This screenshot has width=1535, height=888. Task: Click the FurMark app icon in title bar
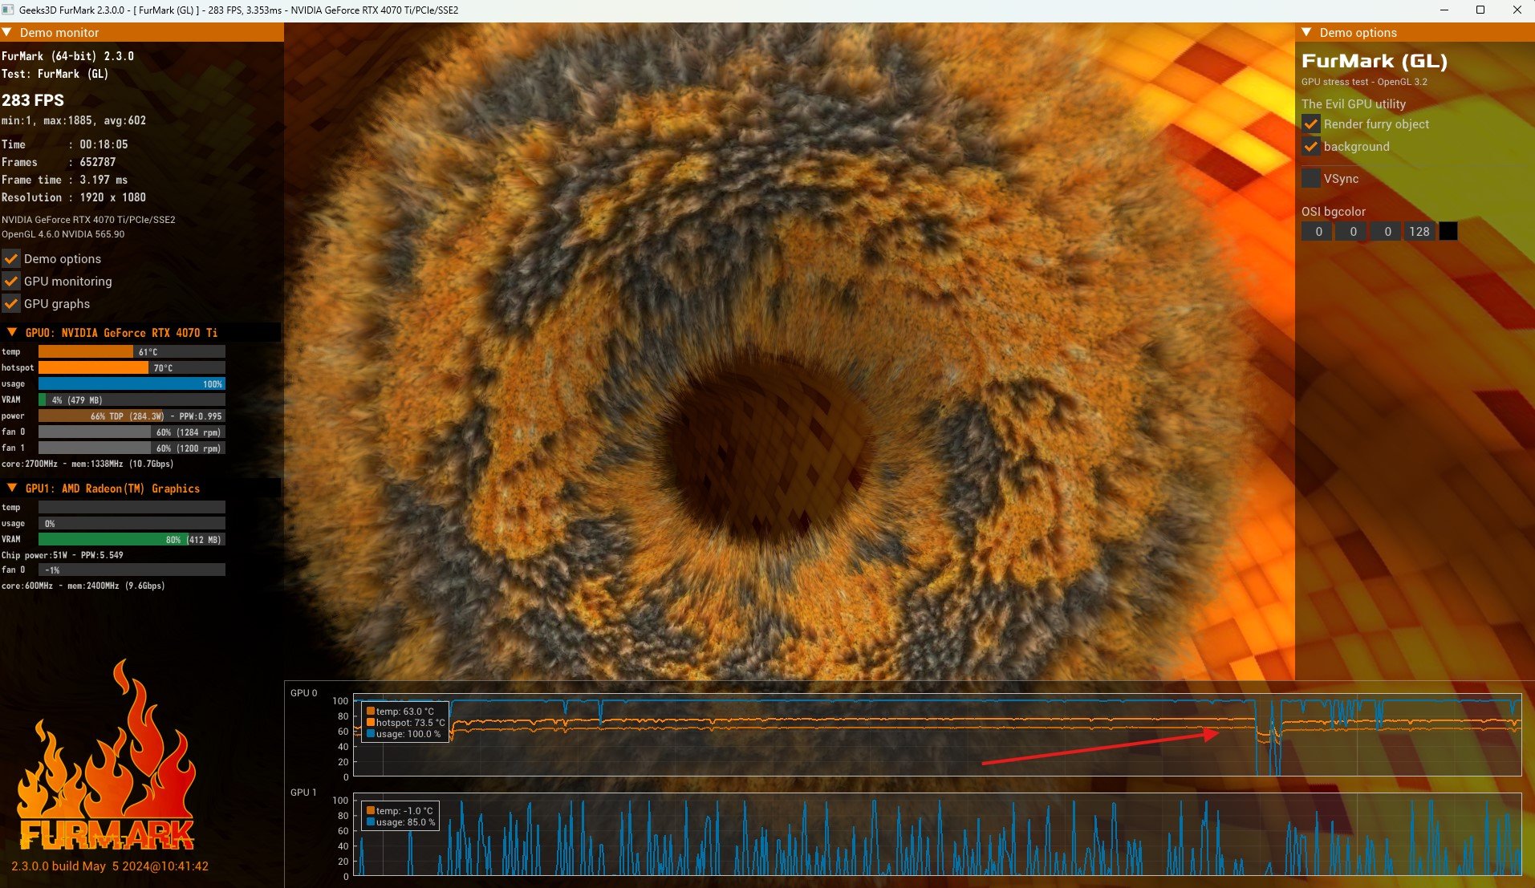point(8,10)
